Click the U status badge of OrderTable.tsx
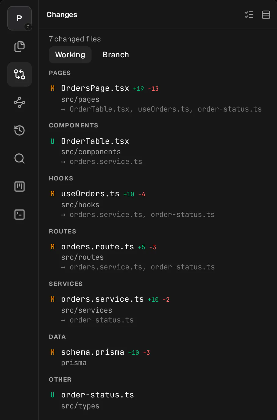277x420 pixels. coord(52,141)
